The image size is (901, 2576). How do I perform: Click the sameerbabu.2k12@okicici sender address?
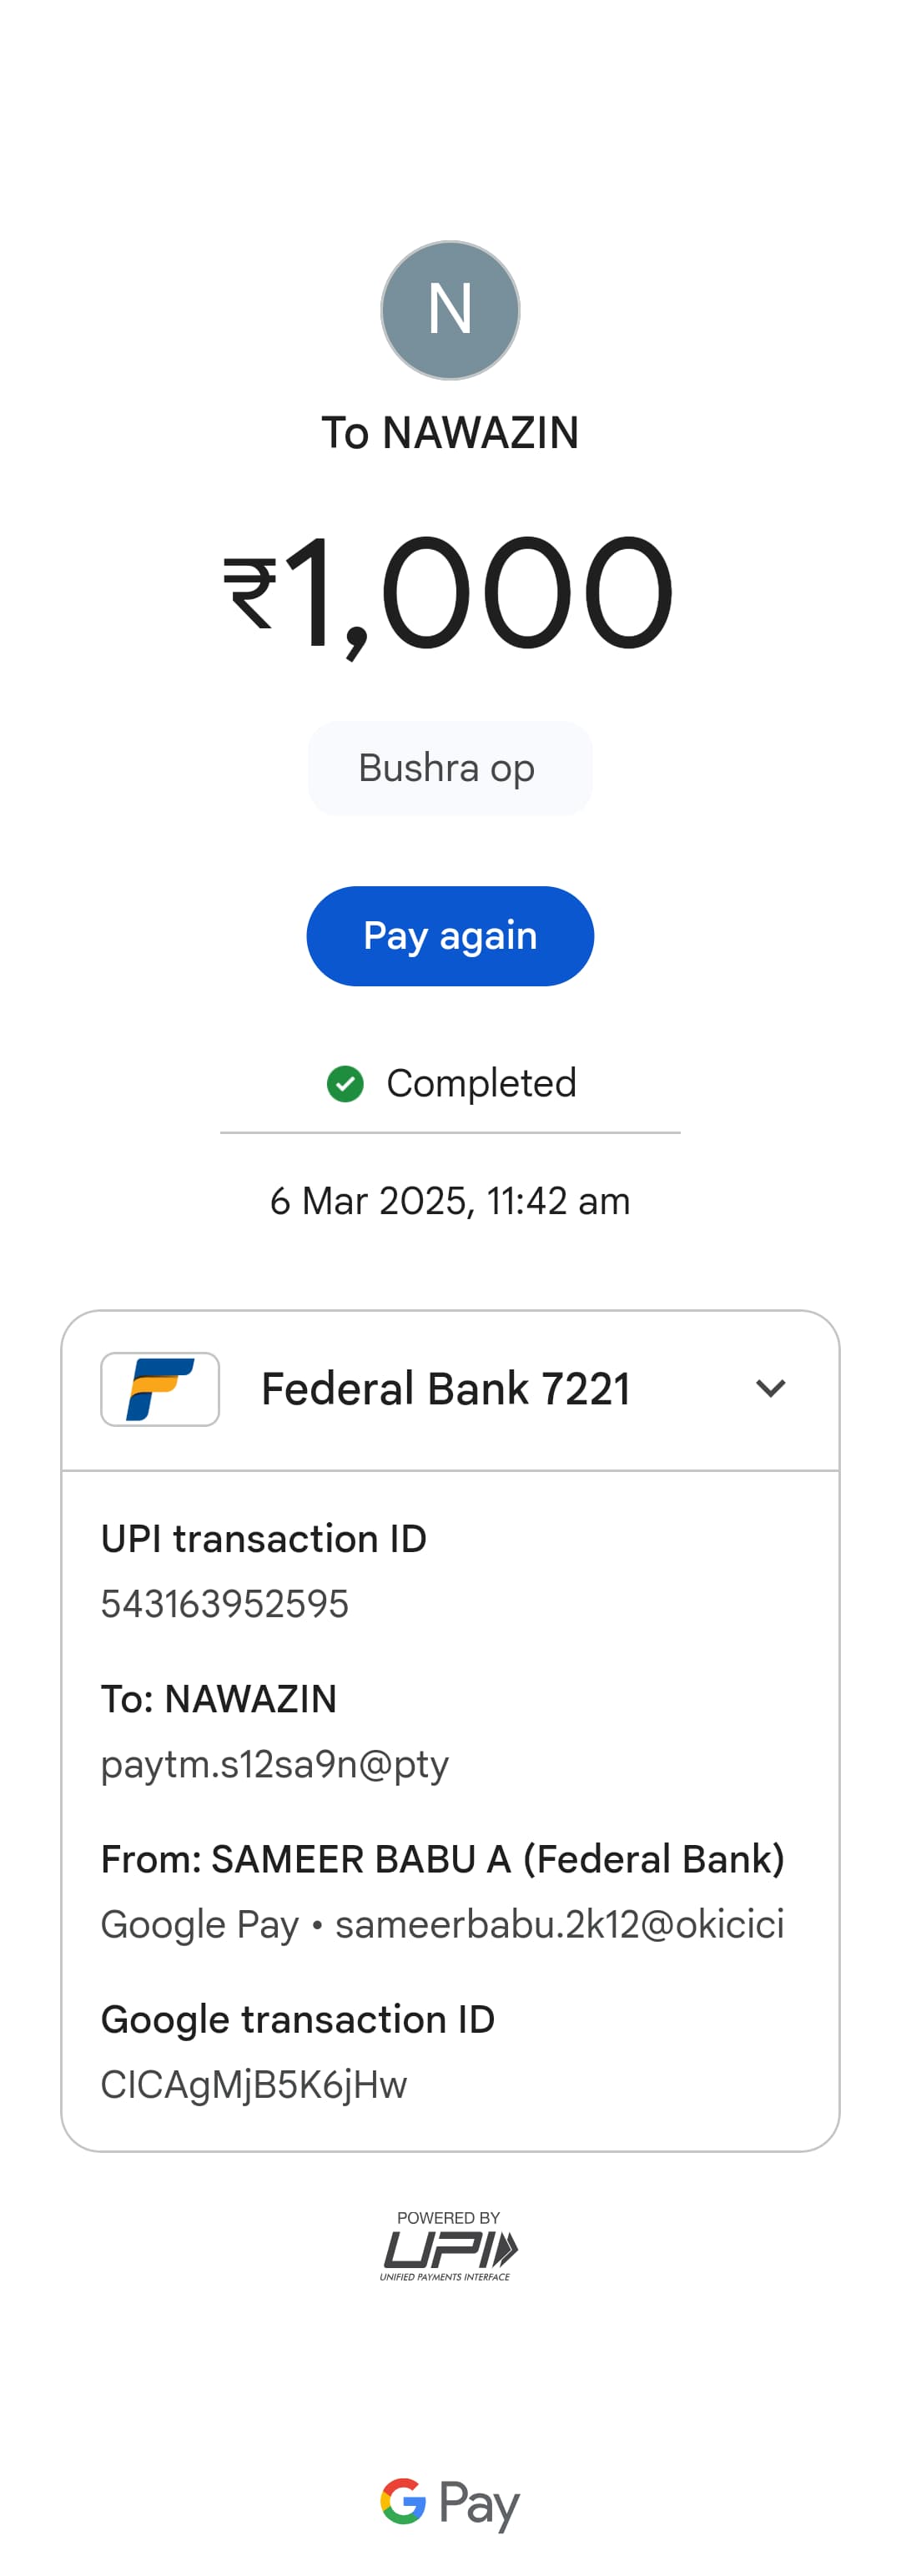(x=559, y=1924)
